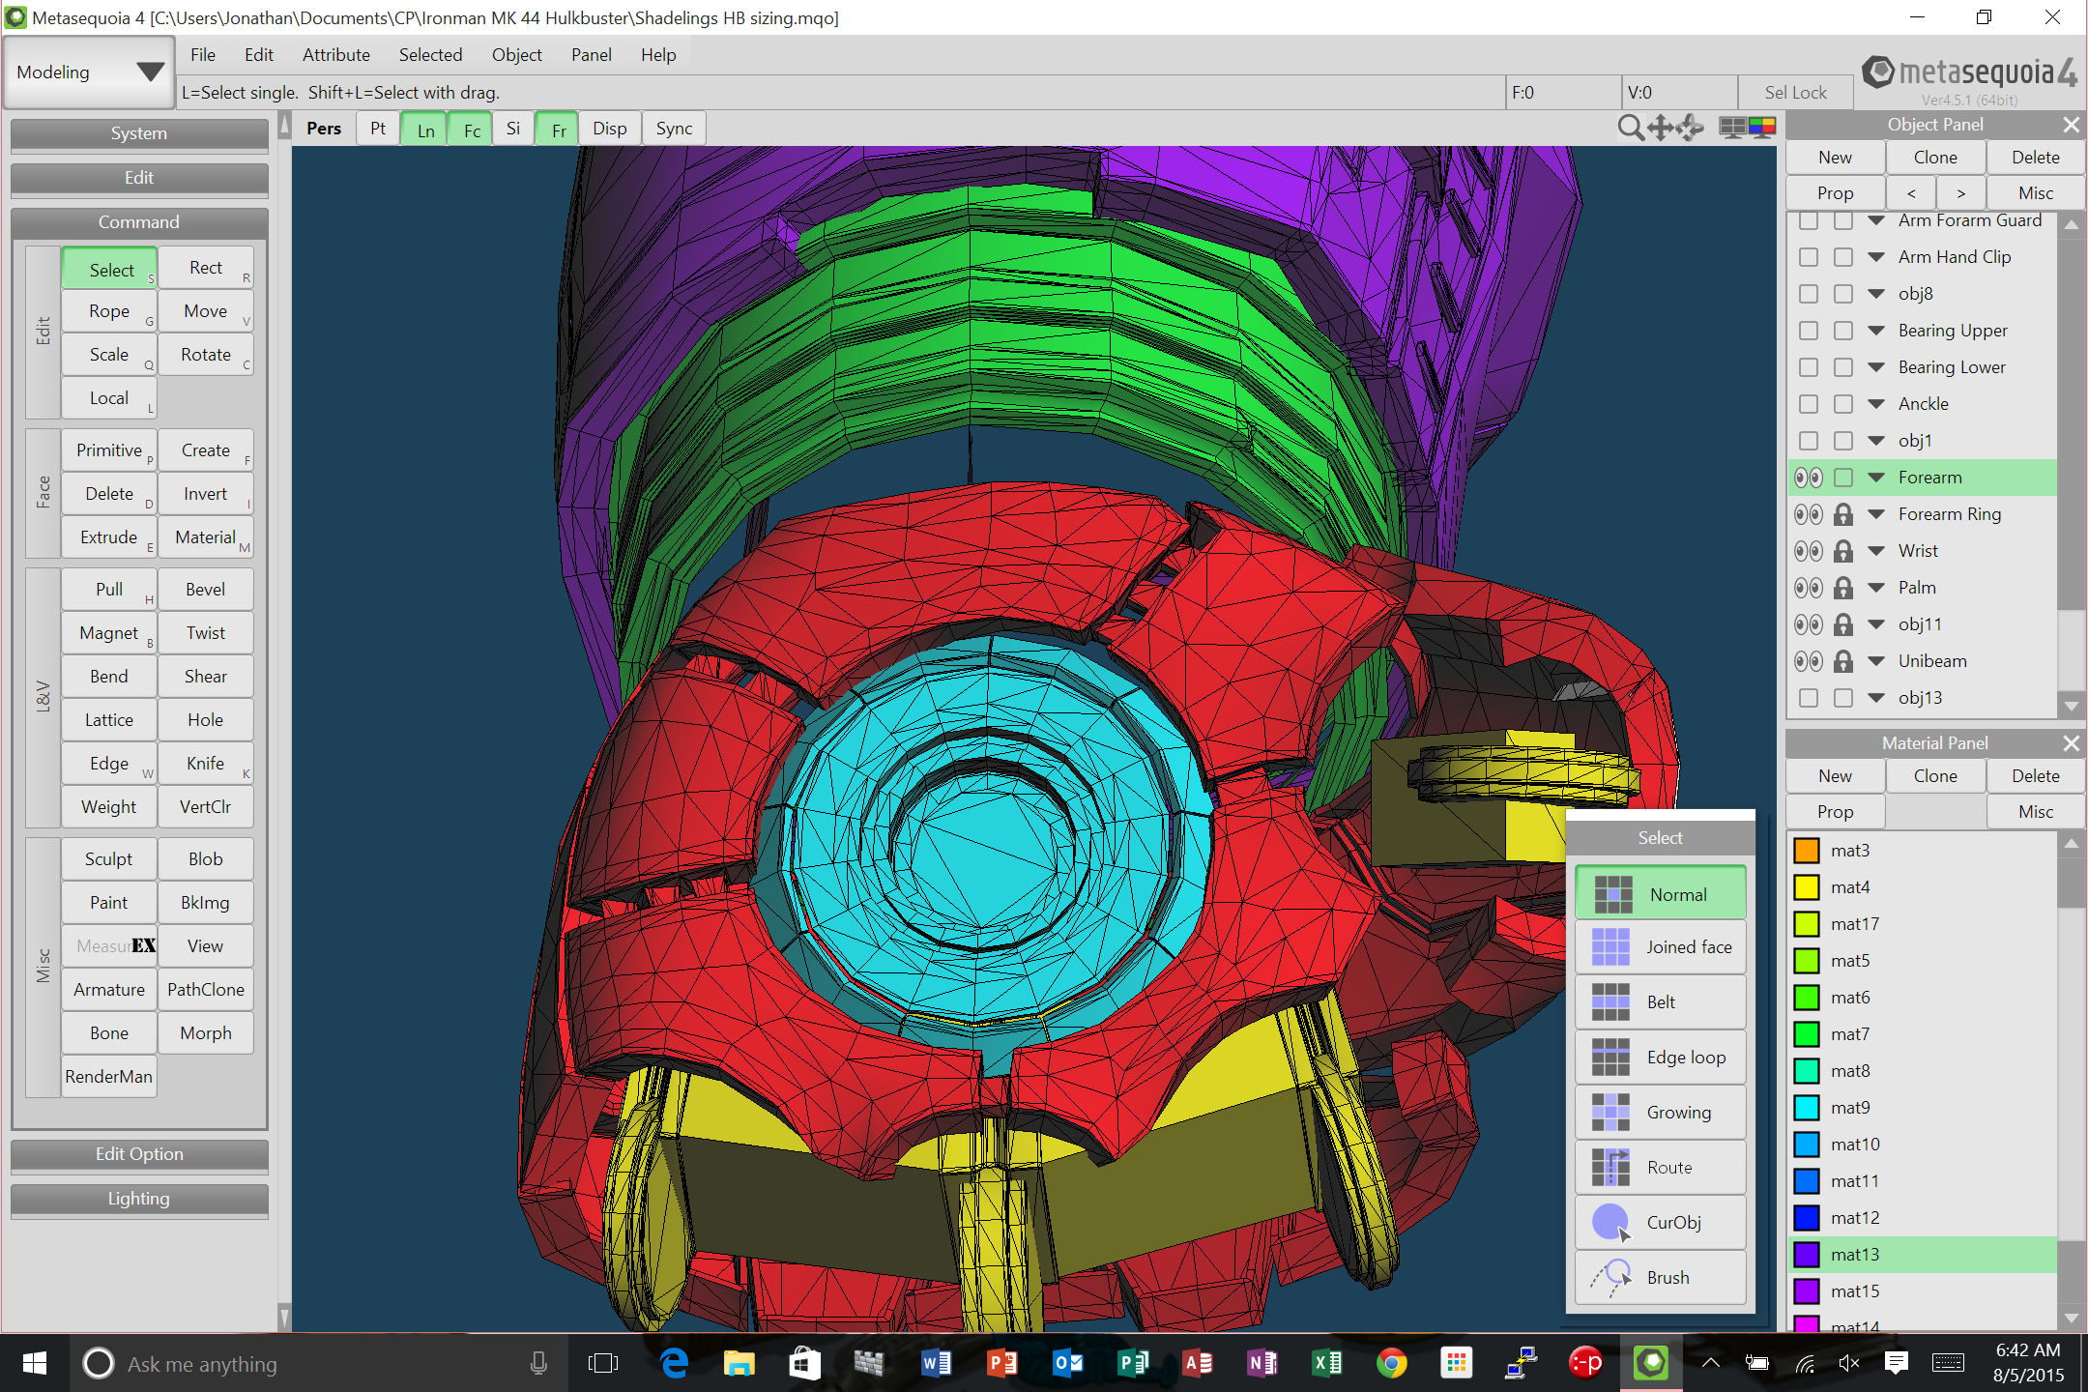This screenshot has height=1392, width=2088.
Task: Open Microsoft Edge from taskbar
Action: point(674,1363)
